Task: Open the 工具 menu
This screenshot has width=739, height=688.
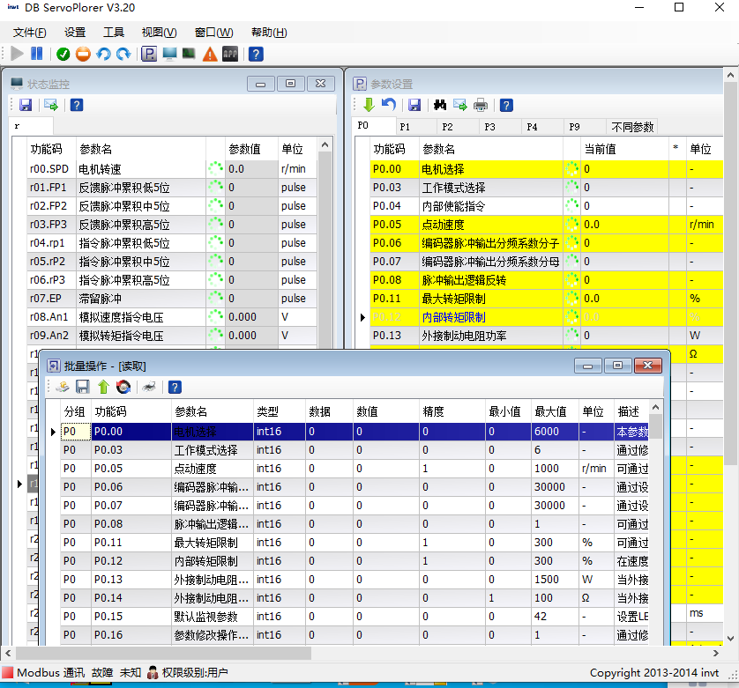Action: 114,33
